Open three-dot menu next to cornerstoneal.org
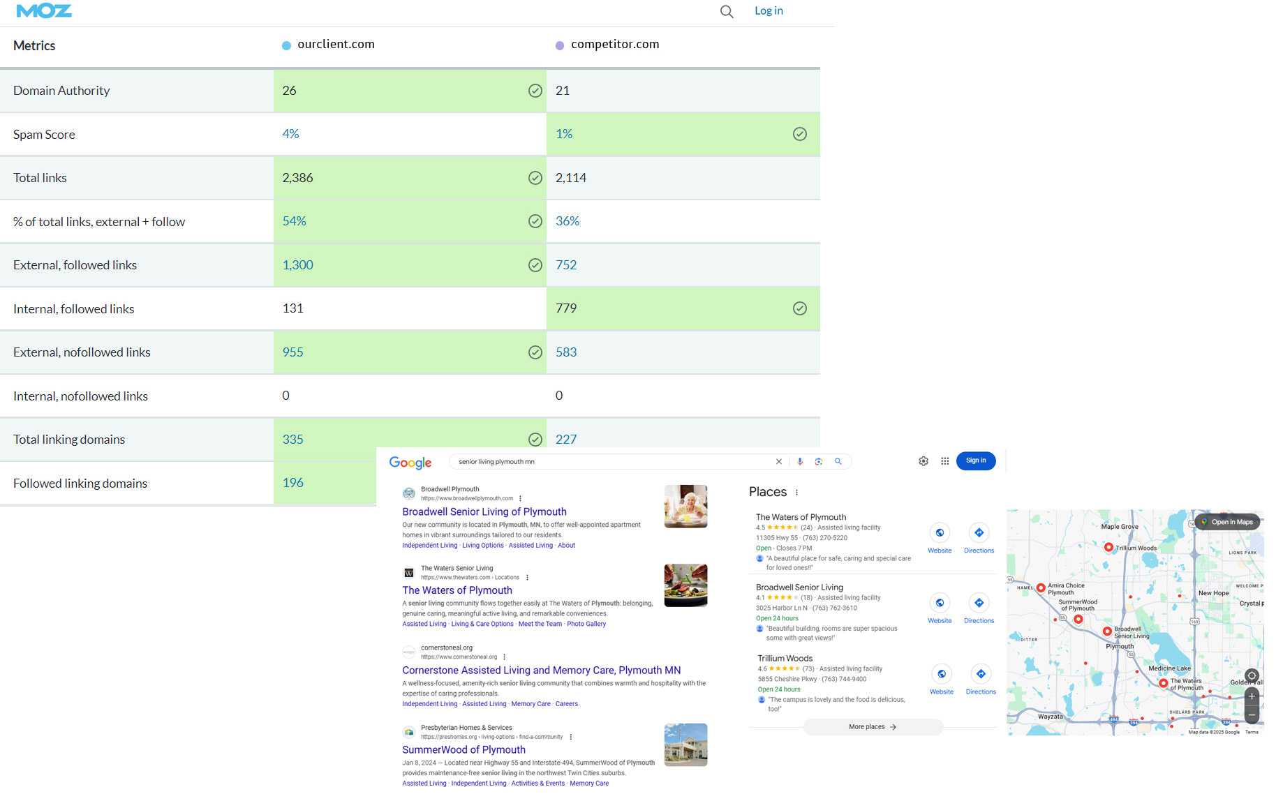The image size is (1276, 801). [504, 657]
